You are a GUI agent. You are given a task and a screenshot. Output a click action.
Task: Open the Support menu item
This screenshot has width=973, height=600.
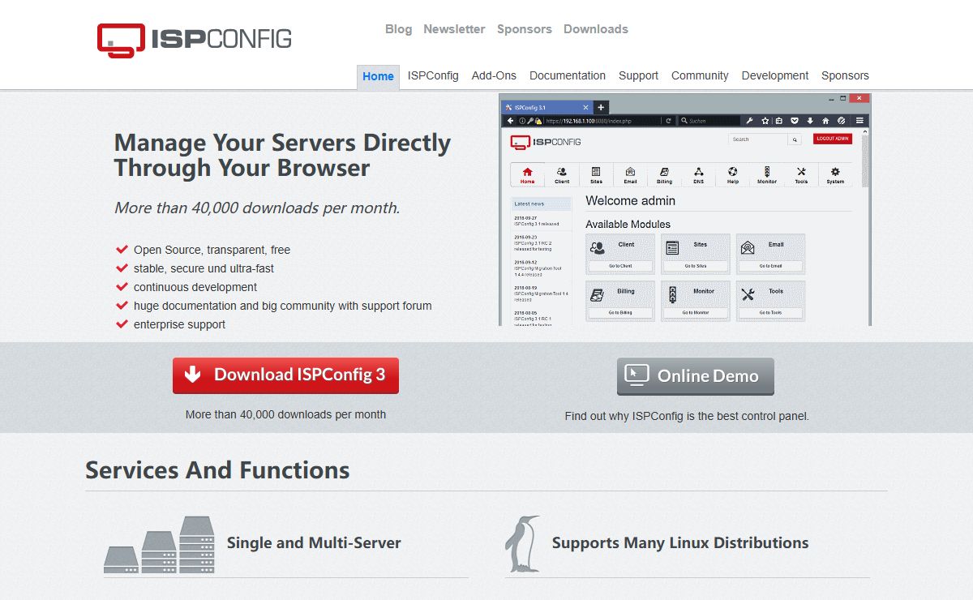638,75
